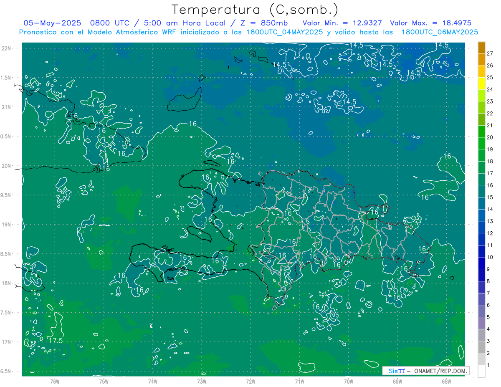501x387 pixels.
Task: Click the latitude axis label '17N'
Action: [x=6, y=342]
